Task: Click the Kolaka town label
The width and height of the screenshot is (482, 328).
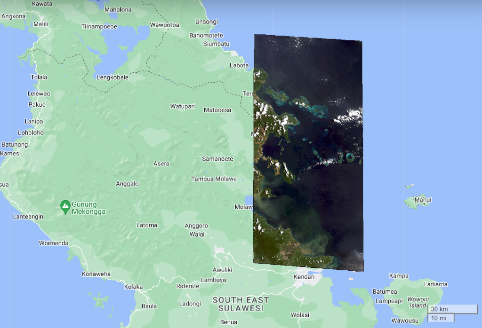Action: click(x=133, y=287)
